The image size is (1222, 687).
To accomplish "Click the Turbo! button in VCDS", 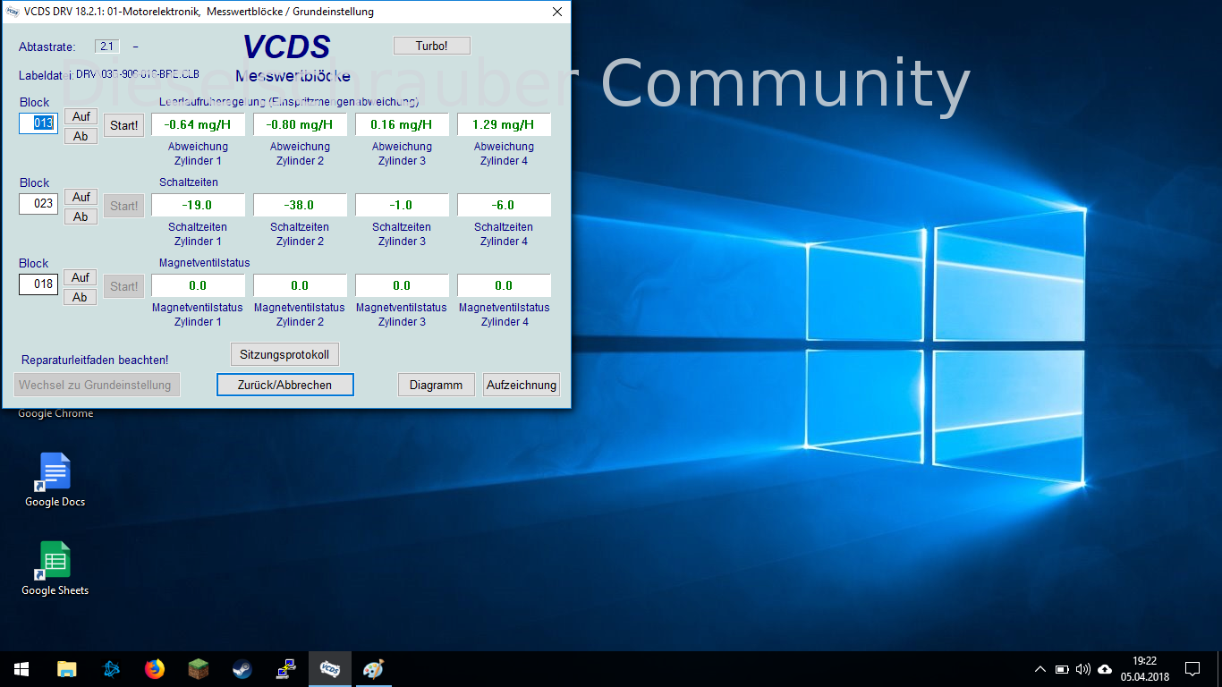I will (x=431, y=46).
